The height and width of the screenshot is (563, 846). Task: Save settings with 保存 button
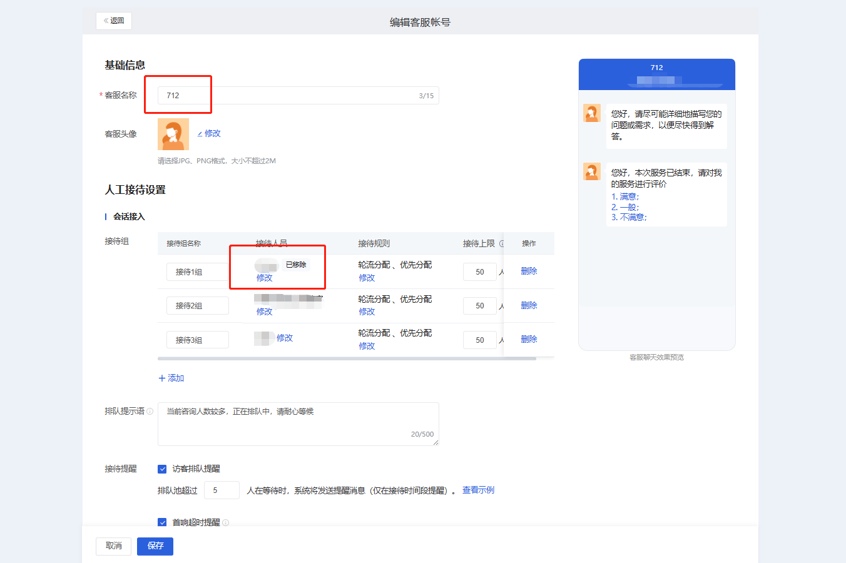click(155, 546)
